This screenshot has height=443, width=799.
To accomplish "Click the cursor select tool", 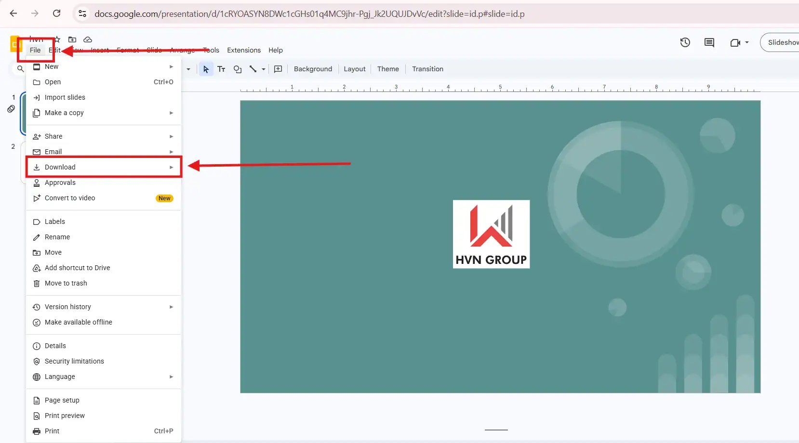I will click(206, 69).
